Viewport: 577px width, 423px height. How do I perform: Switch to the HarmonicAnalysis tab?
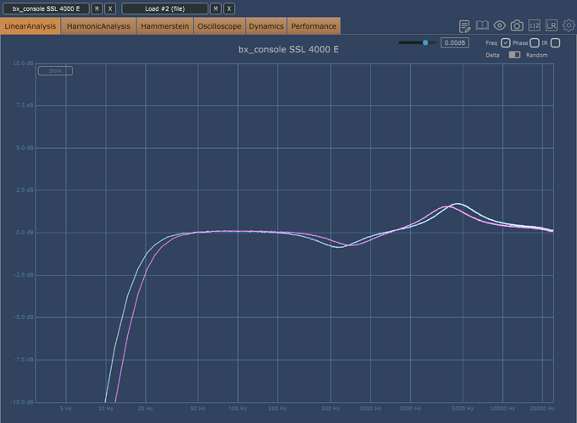coord(98,26)
